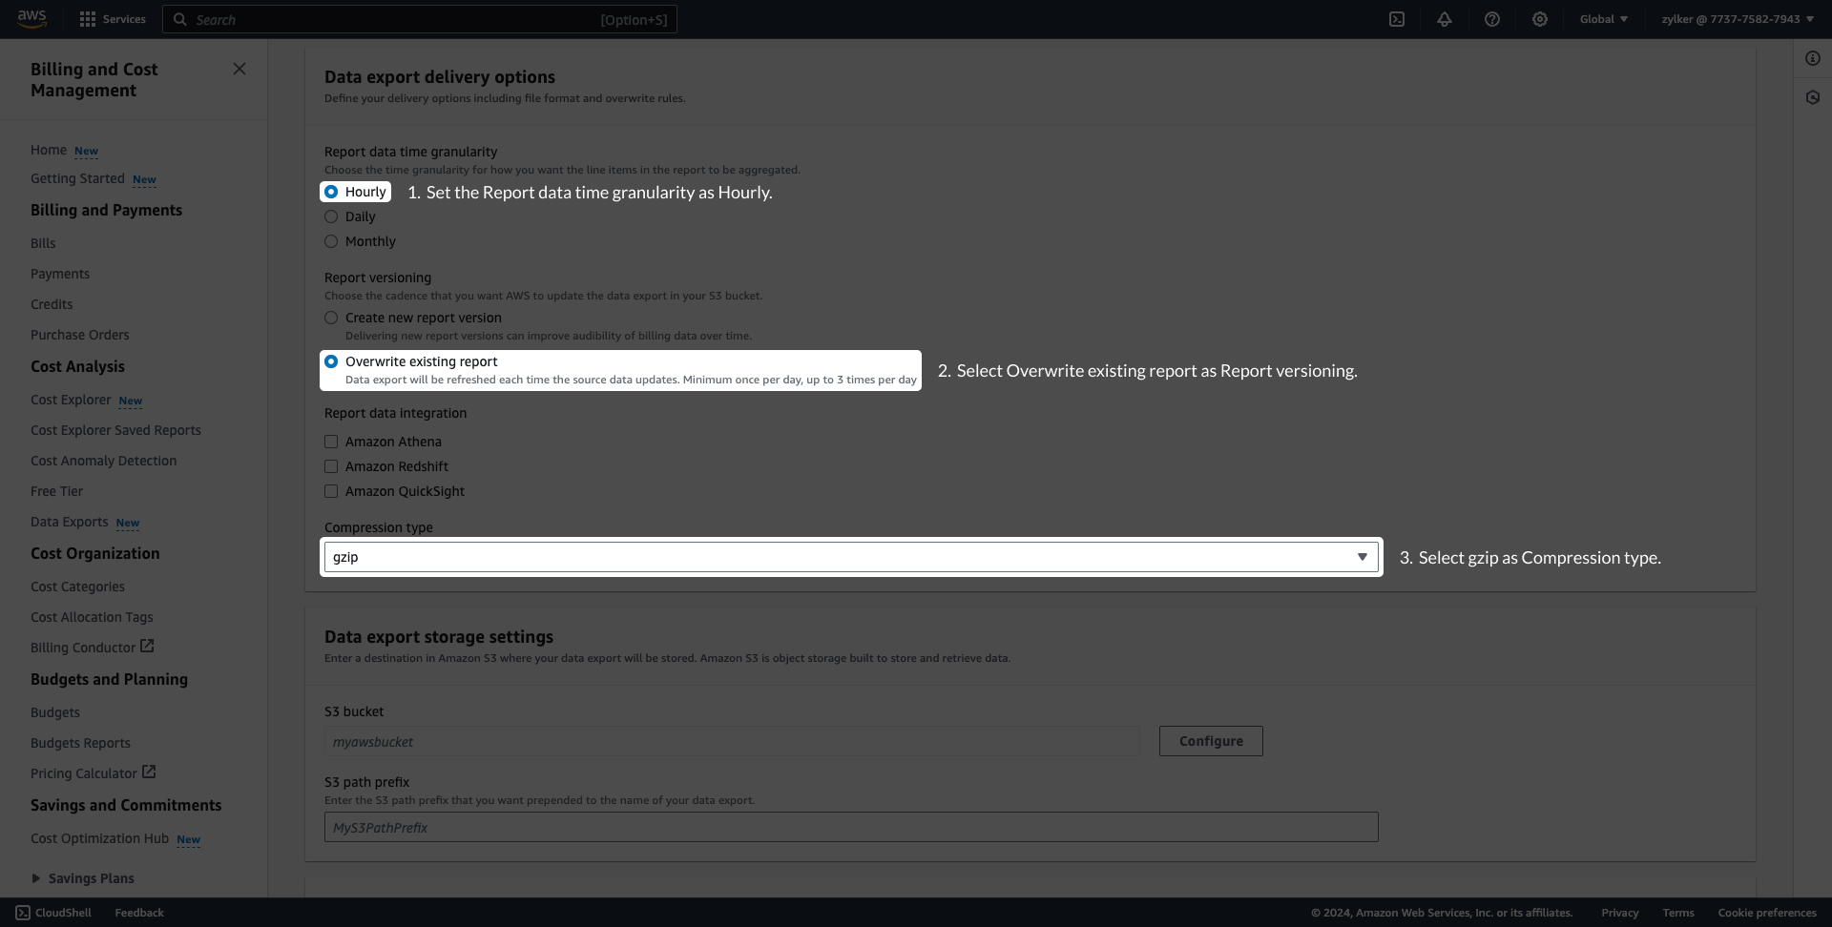This screenshot has height=927, width=1832.
Task: Check the Amazon Athena integration box
Action: 331,442
